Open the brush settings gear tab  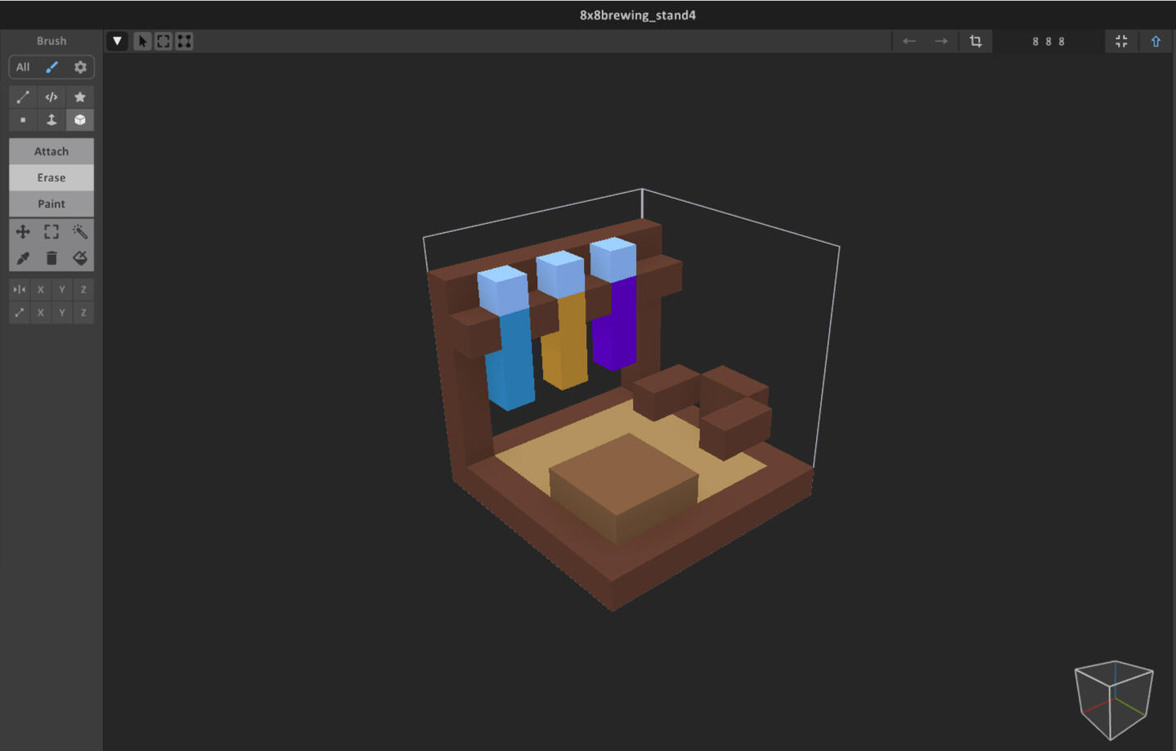pyautogui.click(x=80, y=67)
